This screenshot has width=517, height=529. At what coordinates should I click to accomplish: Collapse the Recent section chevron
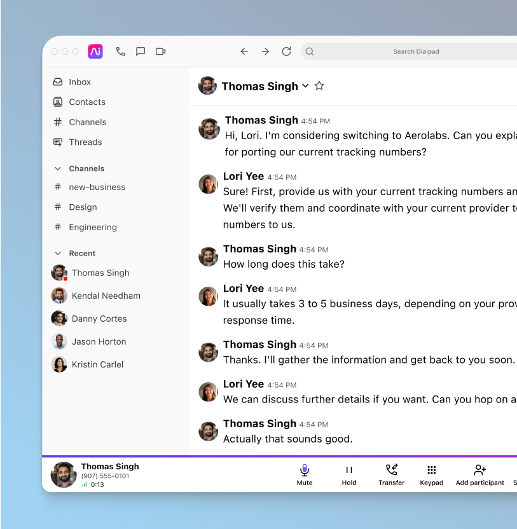(58, 253)
